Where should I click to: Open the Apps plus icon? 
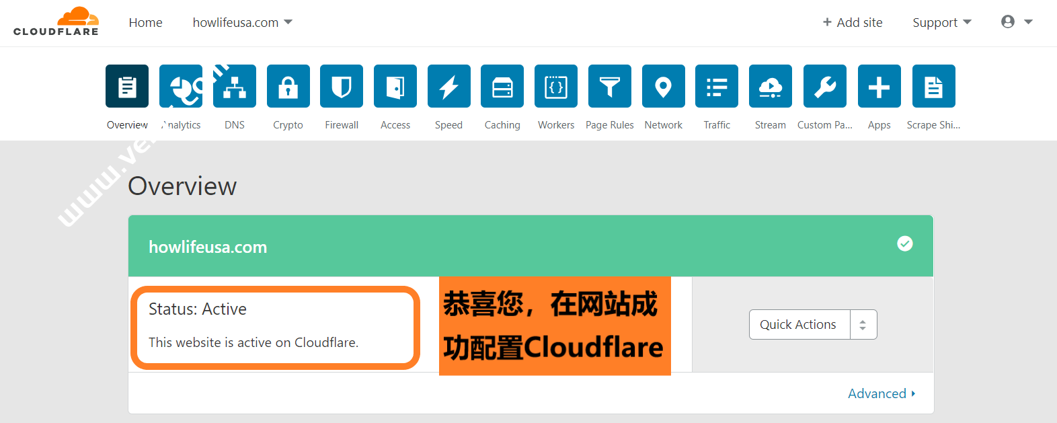(879, 86)
